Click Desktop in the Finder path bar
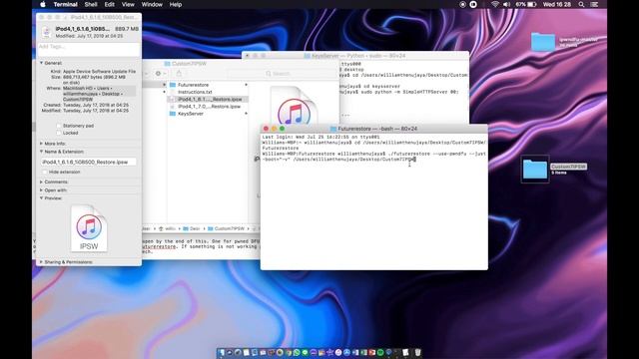This screenshot has height=359, width=639. point(192,228)
